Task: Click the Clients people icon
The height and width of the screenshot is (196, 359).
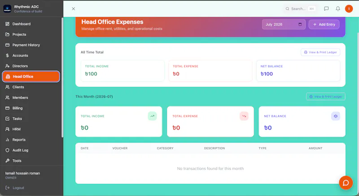Action: coord(7,87)
